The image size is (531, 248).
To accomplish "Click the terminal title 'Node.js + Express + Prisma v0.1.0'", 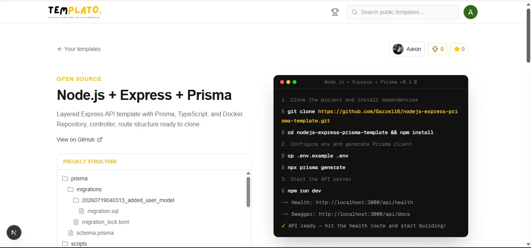I will tap(370, 82).
